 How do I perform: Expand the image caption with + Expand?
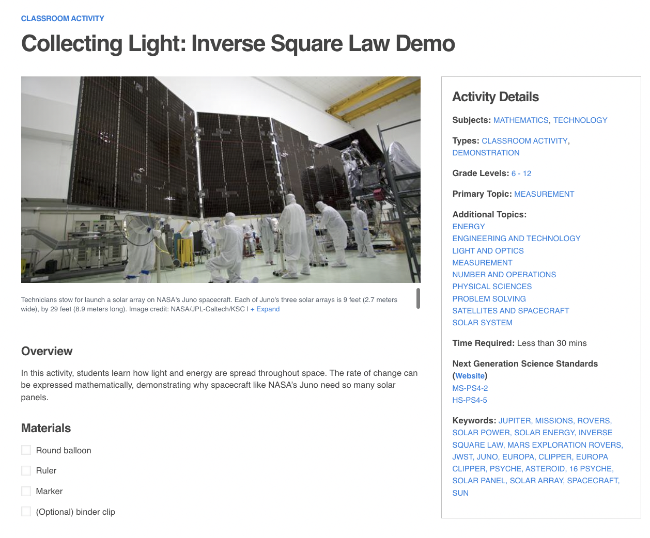[265, 309]
